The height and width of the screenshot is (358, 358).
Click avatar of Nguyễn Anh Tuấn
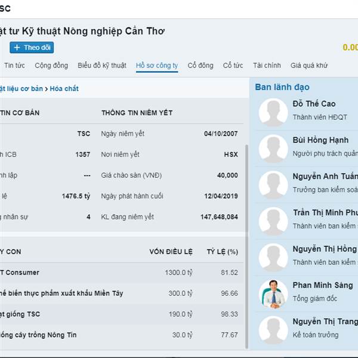click(273, 185)
